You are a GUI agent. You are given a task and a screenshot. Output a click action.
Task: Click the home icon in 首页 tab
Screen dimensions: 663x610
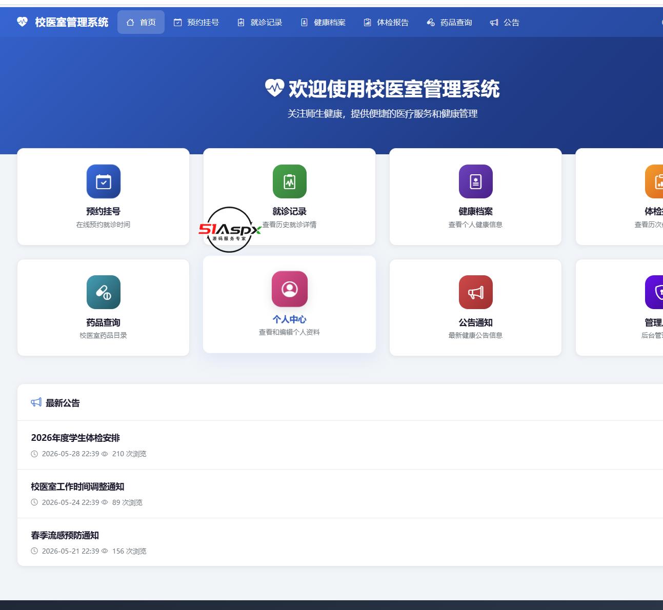click(130, 22)
